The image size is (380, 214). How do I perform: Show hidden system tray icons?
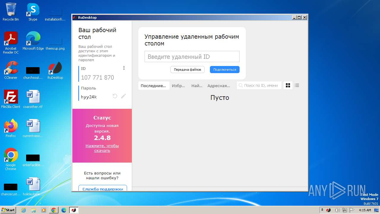322,210
